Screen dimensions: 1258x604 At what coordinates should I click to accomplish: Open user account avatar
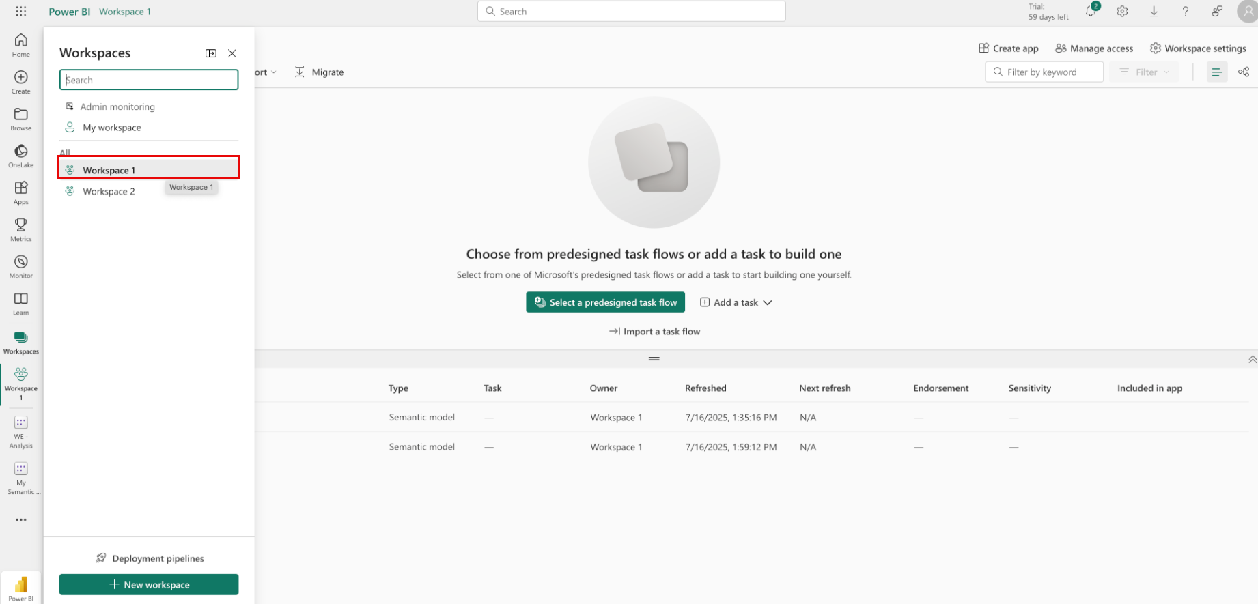click(1248, 12)
